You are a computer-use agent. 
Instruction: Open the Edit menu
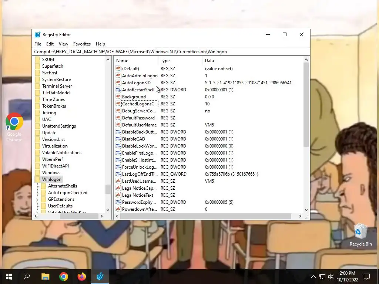50,44
